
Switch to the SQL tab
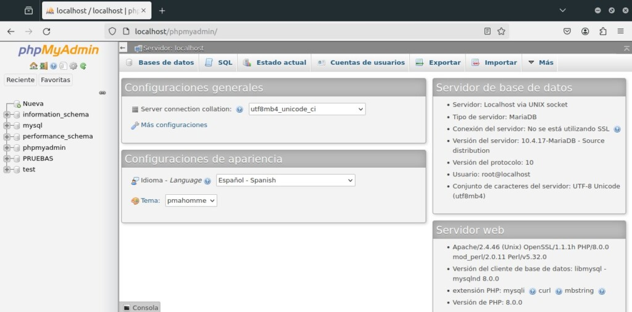(x=218, y=62)
